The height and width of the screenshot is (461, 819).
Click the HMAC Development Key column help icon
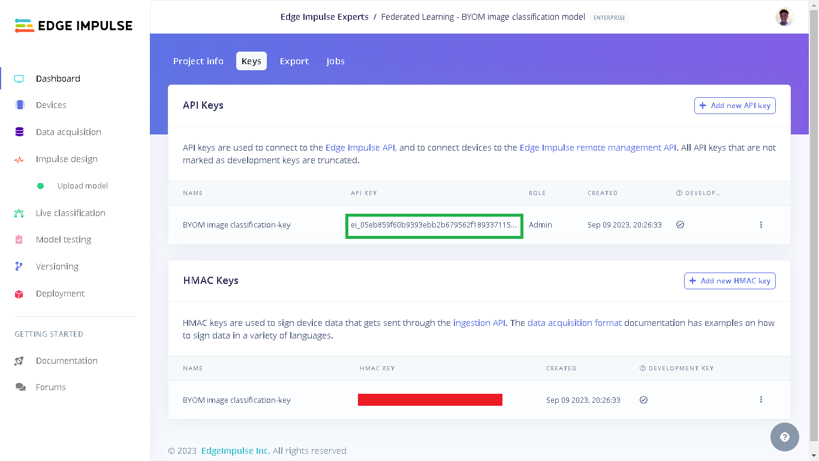coord(642,369)
